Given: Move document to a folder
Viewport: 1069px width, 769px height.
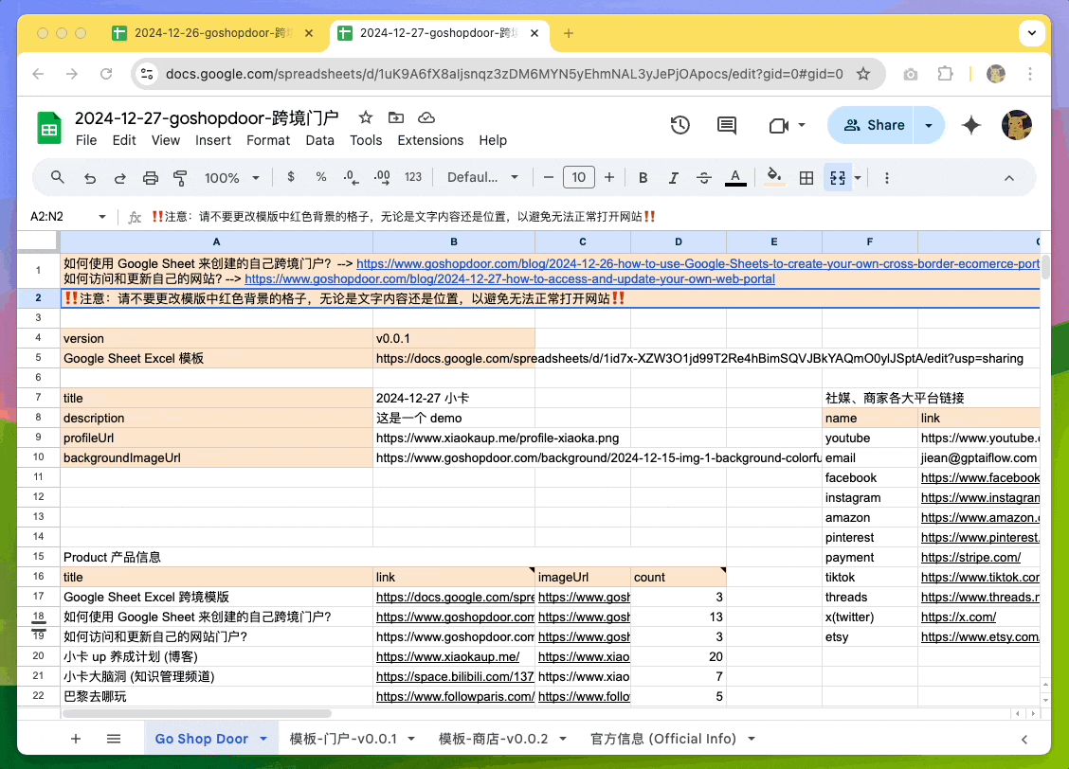Looking at the screenshot, I should tap(396, 117).
